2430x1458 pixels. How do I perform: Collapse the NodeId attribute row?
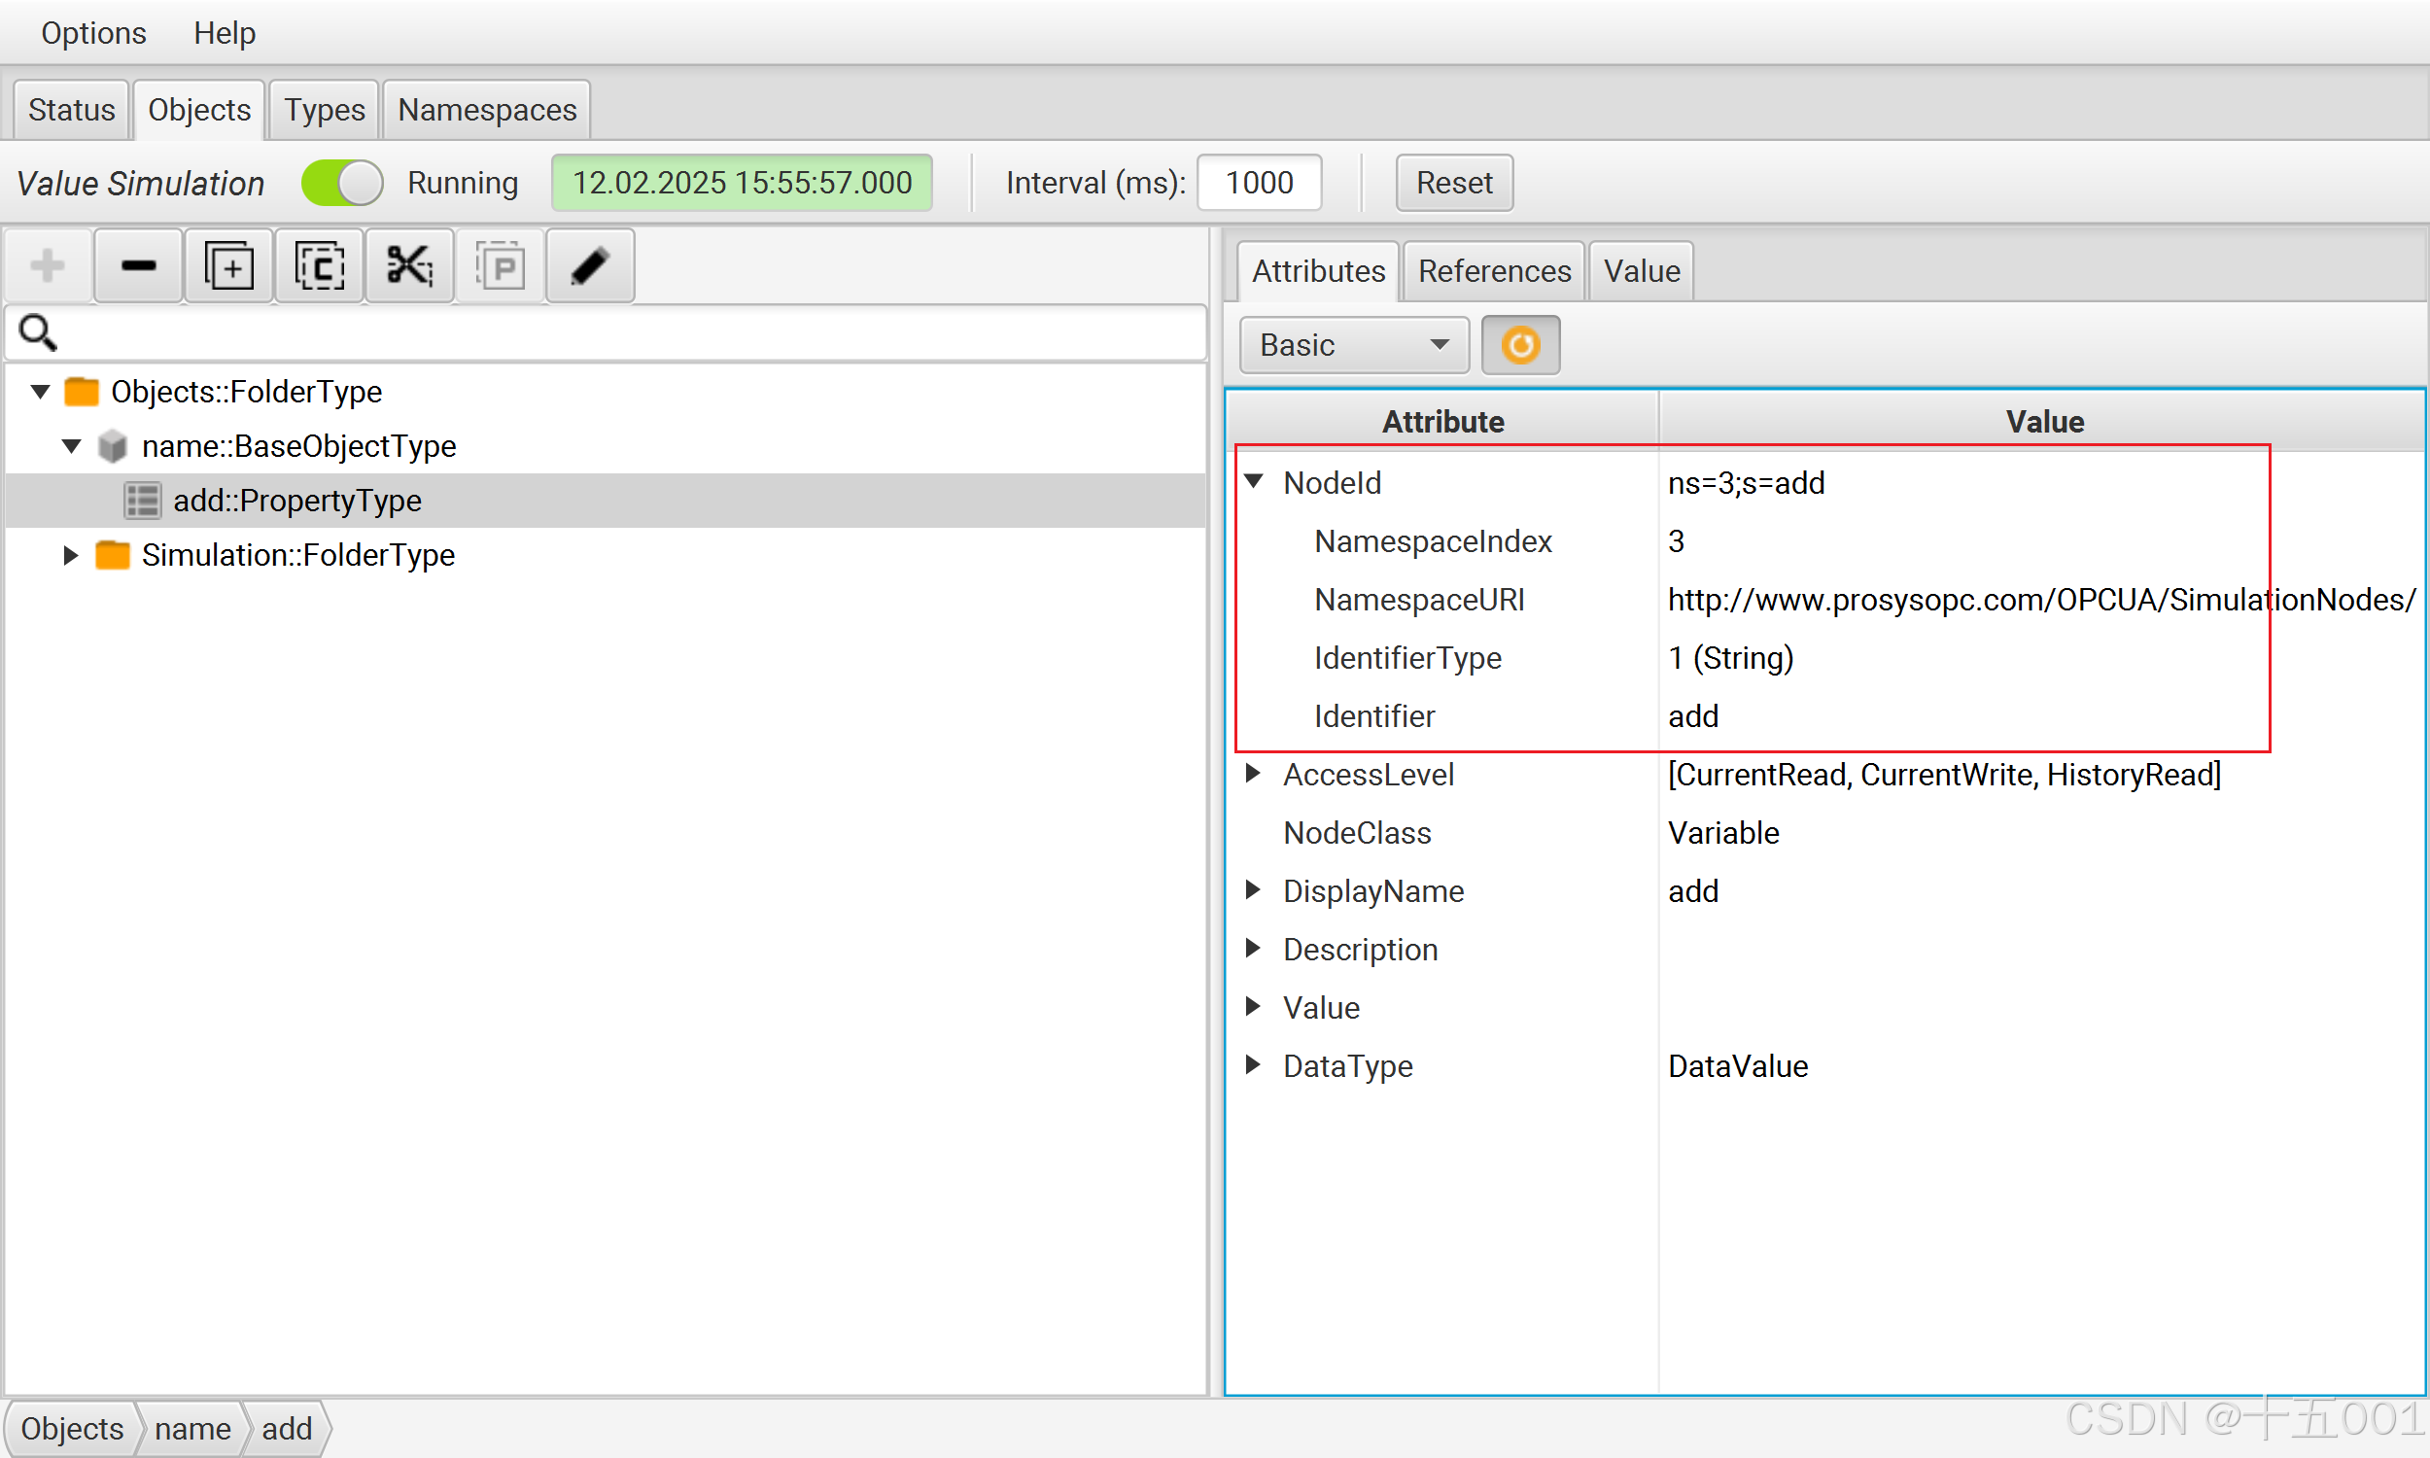[x=1254, y=481]
